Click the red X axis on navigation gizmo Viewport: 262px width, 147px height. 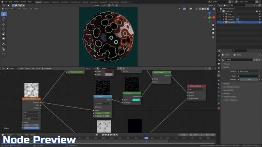[x=214, y=17]
